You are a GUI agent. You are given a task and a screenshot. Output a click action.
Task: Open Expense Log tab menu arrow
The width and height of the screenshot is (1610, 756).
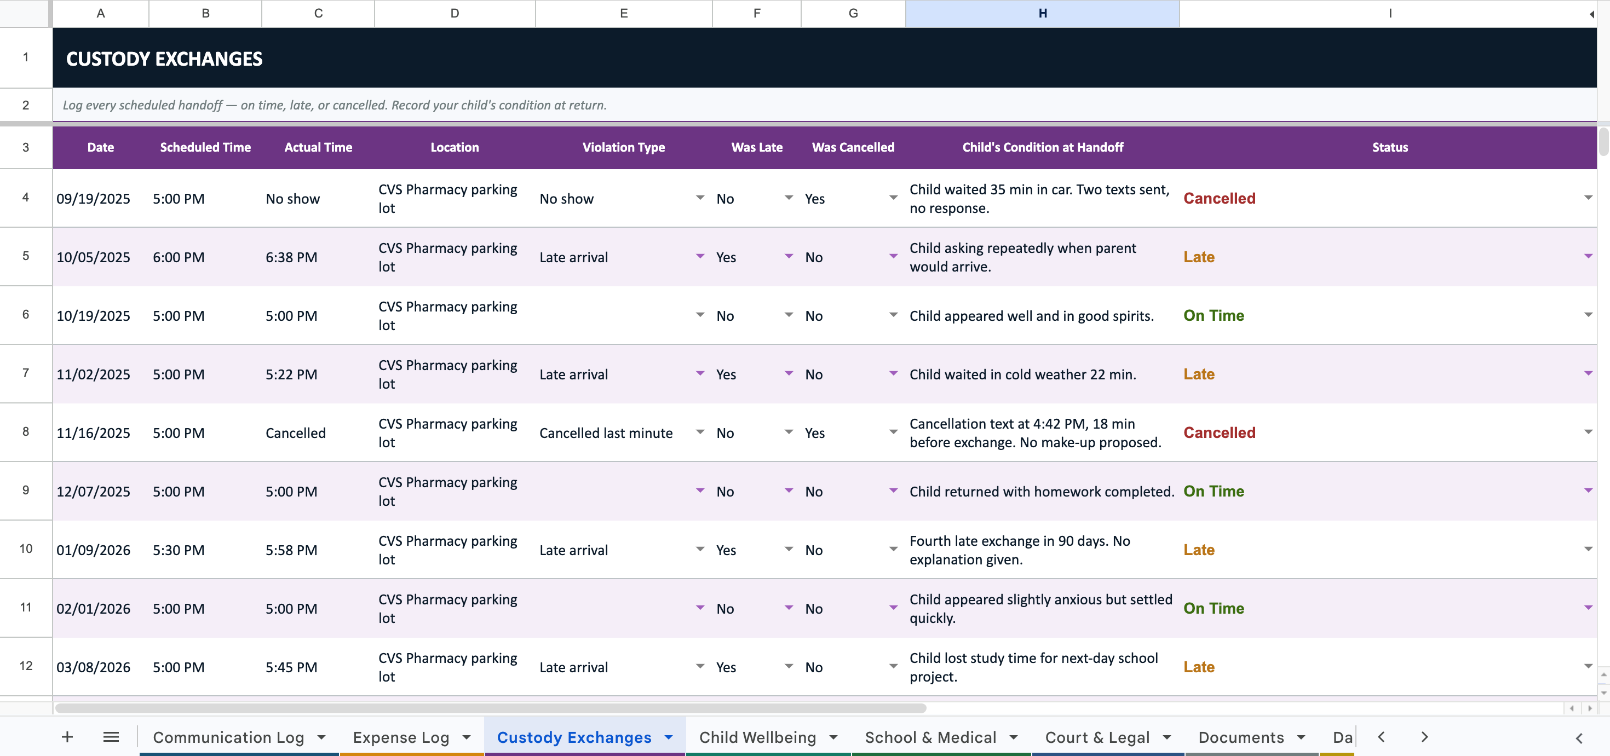[x=466, y=737]
